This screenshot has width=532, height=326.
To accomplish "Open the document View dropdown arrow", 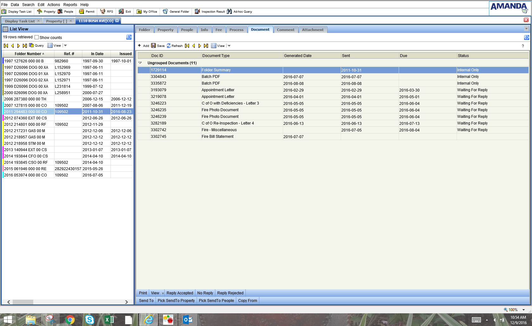I will click(x=229, y=46).
